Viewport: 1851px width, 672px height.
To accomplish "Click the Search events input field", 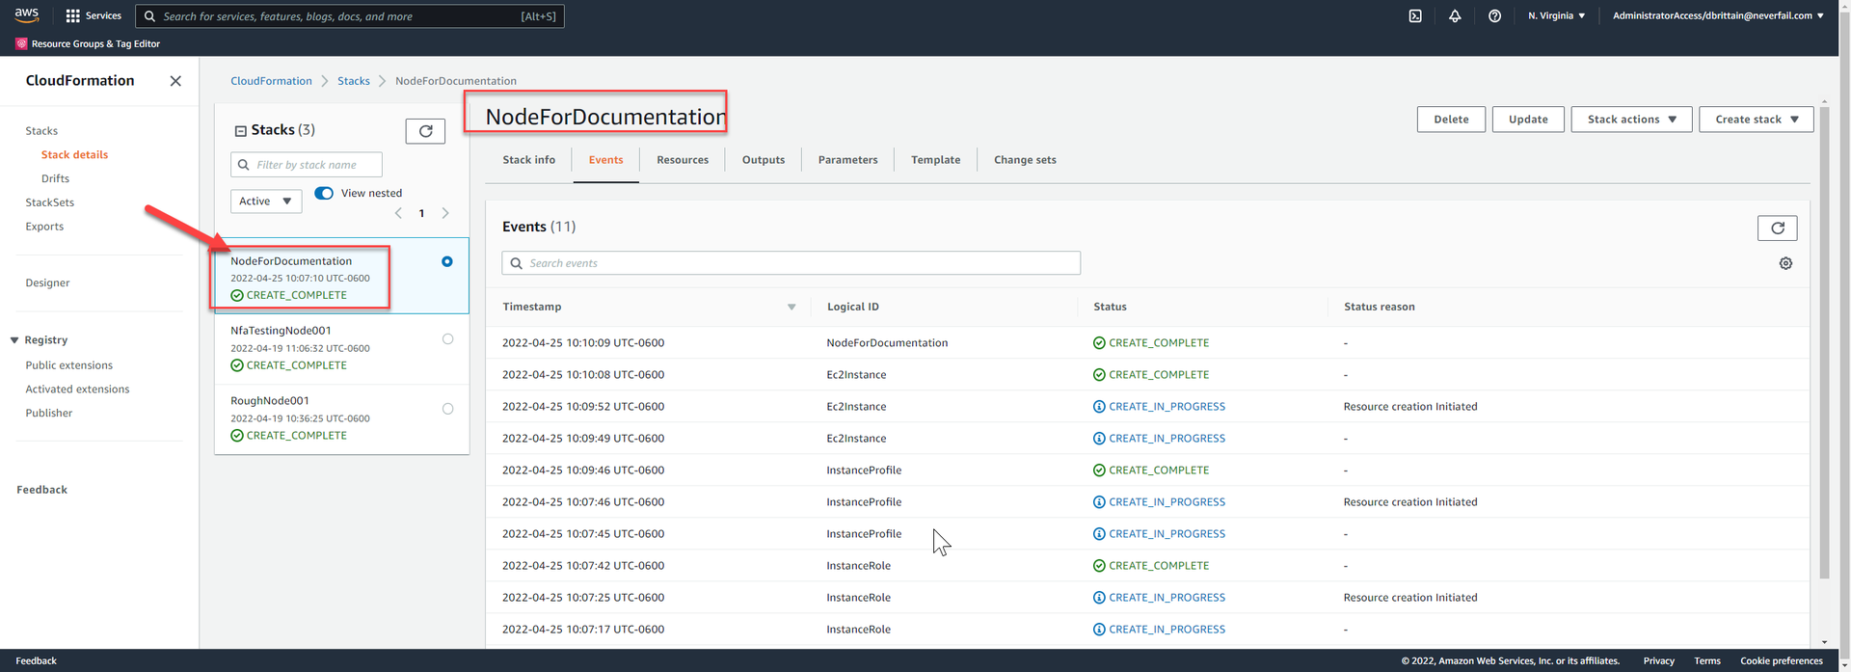I will click(x=800, y=263).
